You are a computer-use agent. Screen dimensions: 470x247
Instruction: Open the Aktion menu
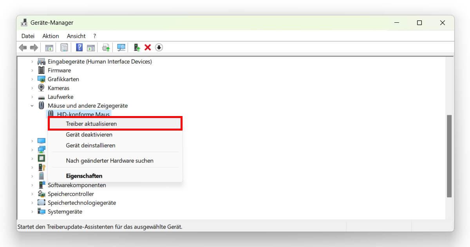click(51, 36)
